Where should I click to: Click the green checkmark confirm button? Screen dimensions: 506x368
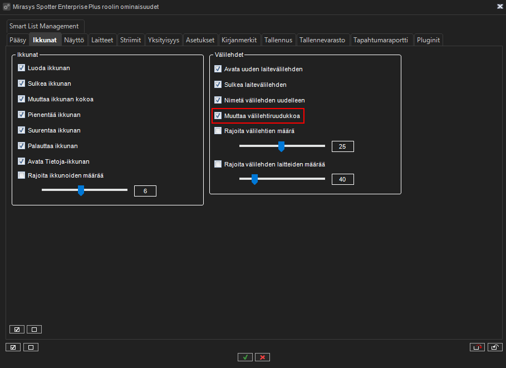[245, 357]
